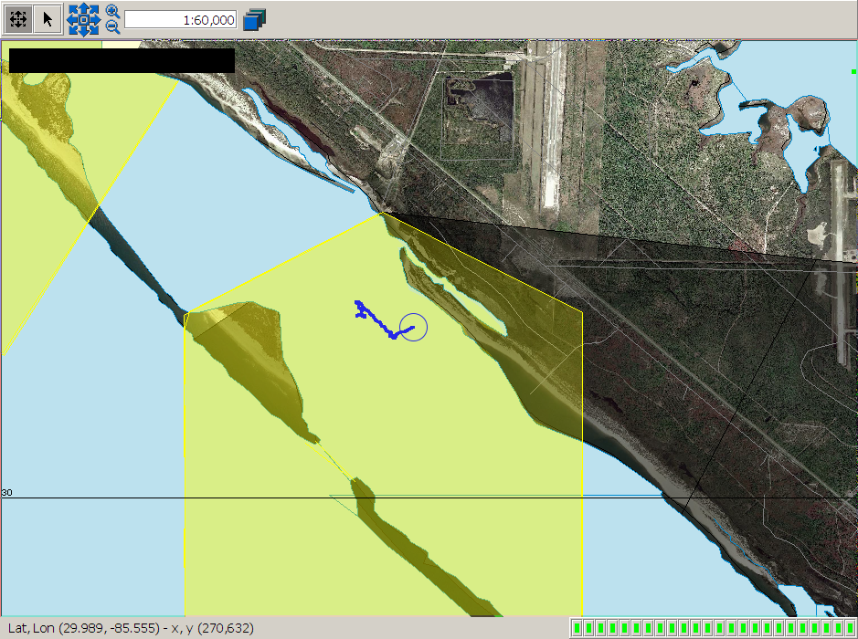Open layers via the stacked cubes icon

pyautogui.click(x=254, y=19)
